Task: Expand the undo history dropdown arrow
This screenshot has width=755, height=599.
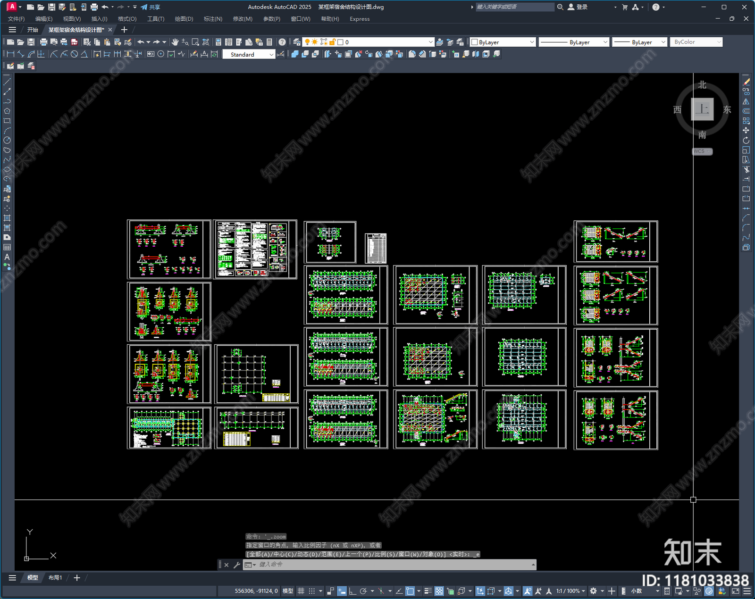Action: (148, 42)
